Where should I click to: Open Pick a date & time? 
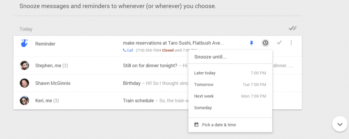230,125
